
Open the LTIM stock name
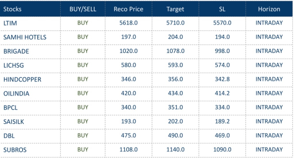point(10,23)
